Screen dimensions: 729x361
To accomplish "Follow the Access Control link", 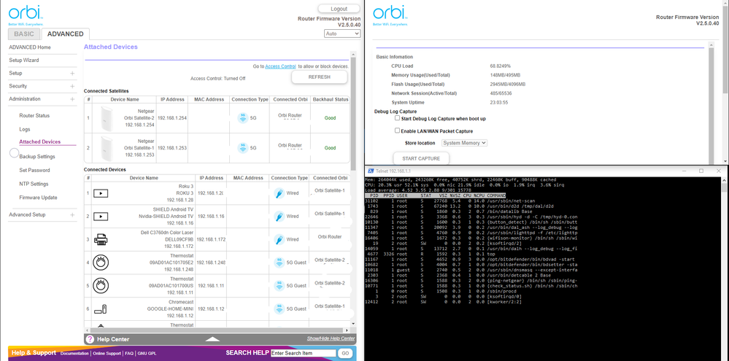I will 280,66.
